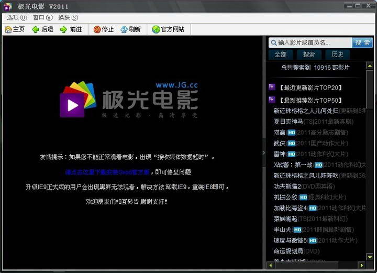
Task: Switch to the 全部 tab
Action: point(281,54)
